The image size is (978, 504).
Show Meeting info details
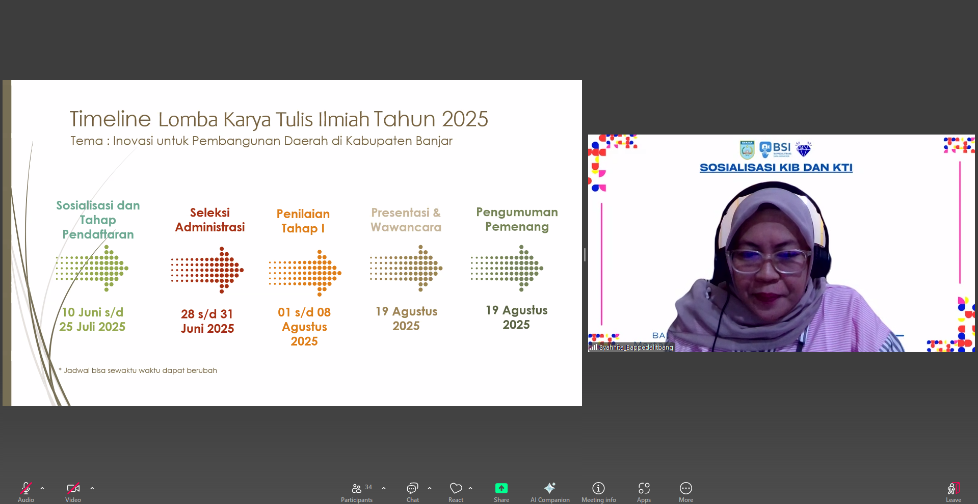[598, 491]
